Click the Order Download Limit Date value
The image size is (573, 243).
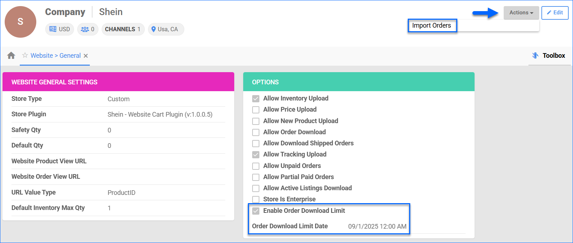tap(377, 226)
